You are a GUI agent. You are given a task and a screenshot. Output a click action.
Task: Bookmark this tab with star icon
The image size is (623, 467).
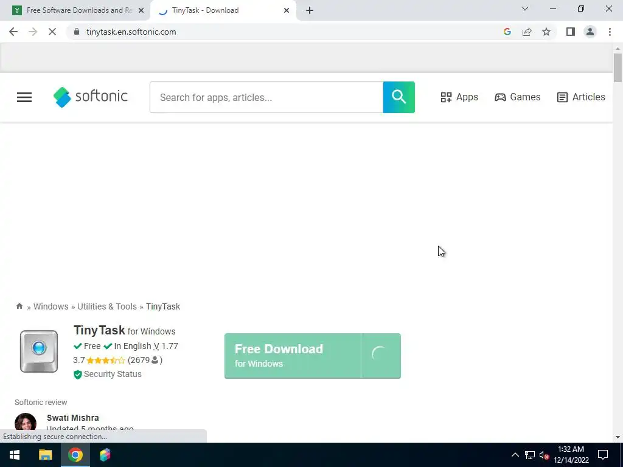[x=546, y=32]
